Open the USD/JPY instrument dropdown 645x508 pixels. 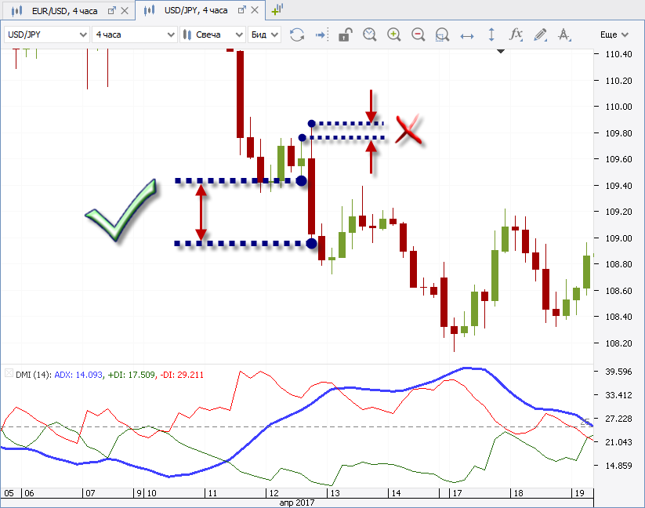[x=47, y=34]
